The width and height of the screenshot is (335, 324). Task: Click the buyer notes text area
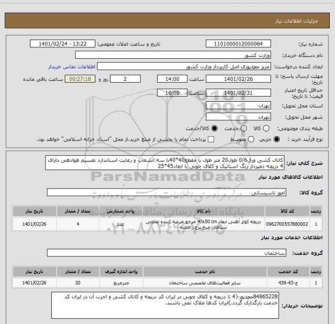click(x=165, y=305)
